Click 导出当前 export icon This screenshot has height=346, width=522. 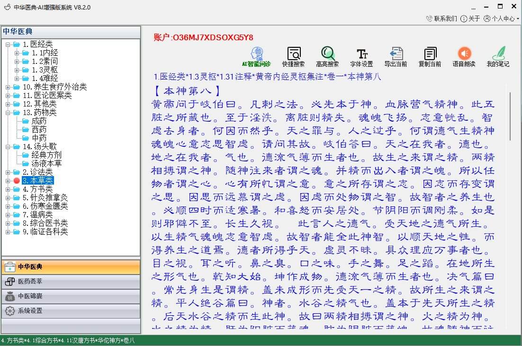coord(396,57)
